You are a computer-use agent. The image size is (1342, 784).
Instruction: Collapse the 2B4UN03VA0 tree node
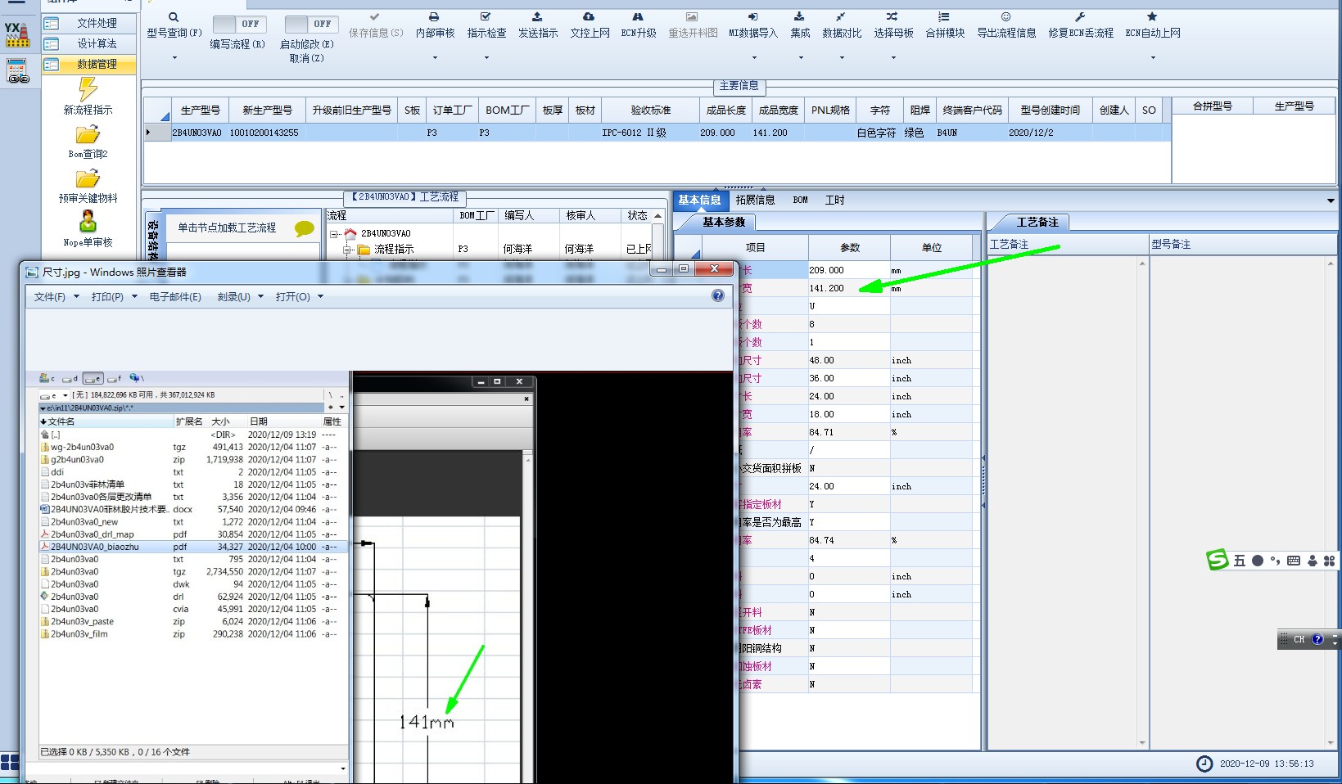tap(334, 234)
